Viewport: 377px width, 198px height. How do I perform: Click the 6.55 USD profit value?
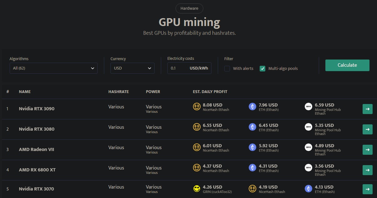click(x=212, y=125)
